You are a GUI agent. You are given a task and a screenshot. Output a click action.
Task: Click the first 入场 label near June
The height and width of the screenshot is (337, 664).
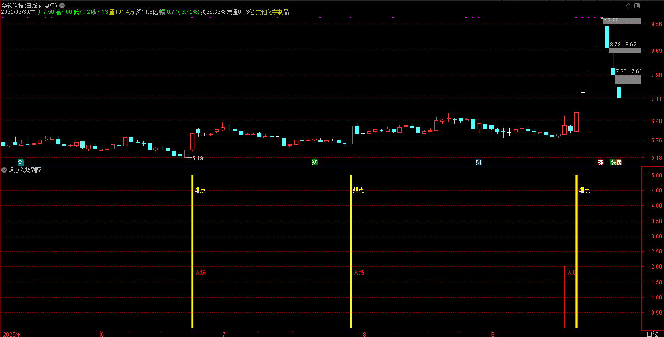click(x=200, y=273)
